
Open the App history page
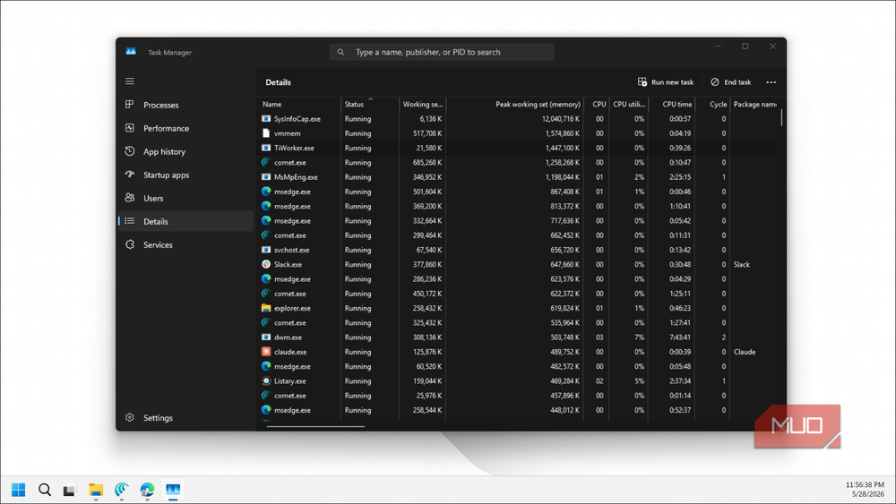tap(185, 152)
